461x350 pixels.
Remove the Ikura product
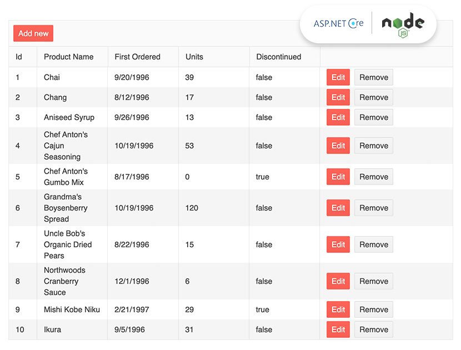[x=373, y=329]
